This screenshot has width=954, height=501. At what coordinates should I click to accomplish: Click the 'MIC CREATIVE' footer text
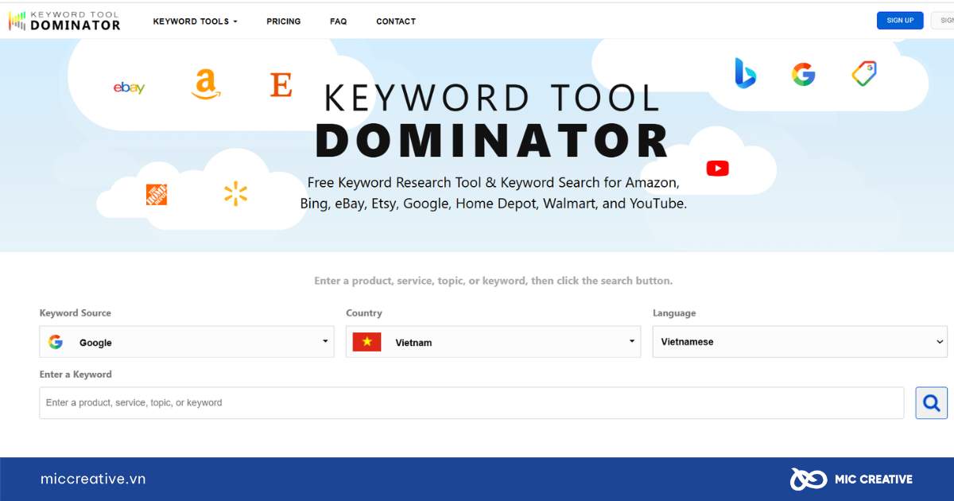874,479
